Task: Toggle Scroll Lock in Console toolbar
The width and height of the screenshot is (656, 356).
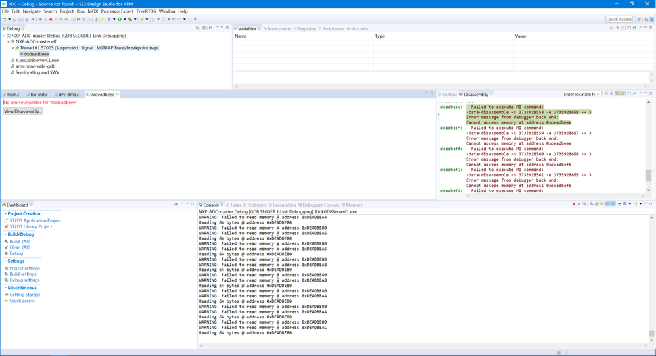Action: [597, 204]
